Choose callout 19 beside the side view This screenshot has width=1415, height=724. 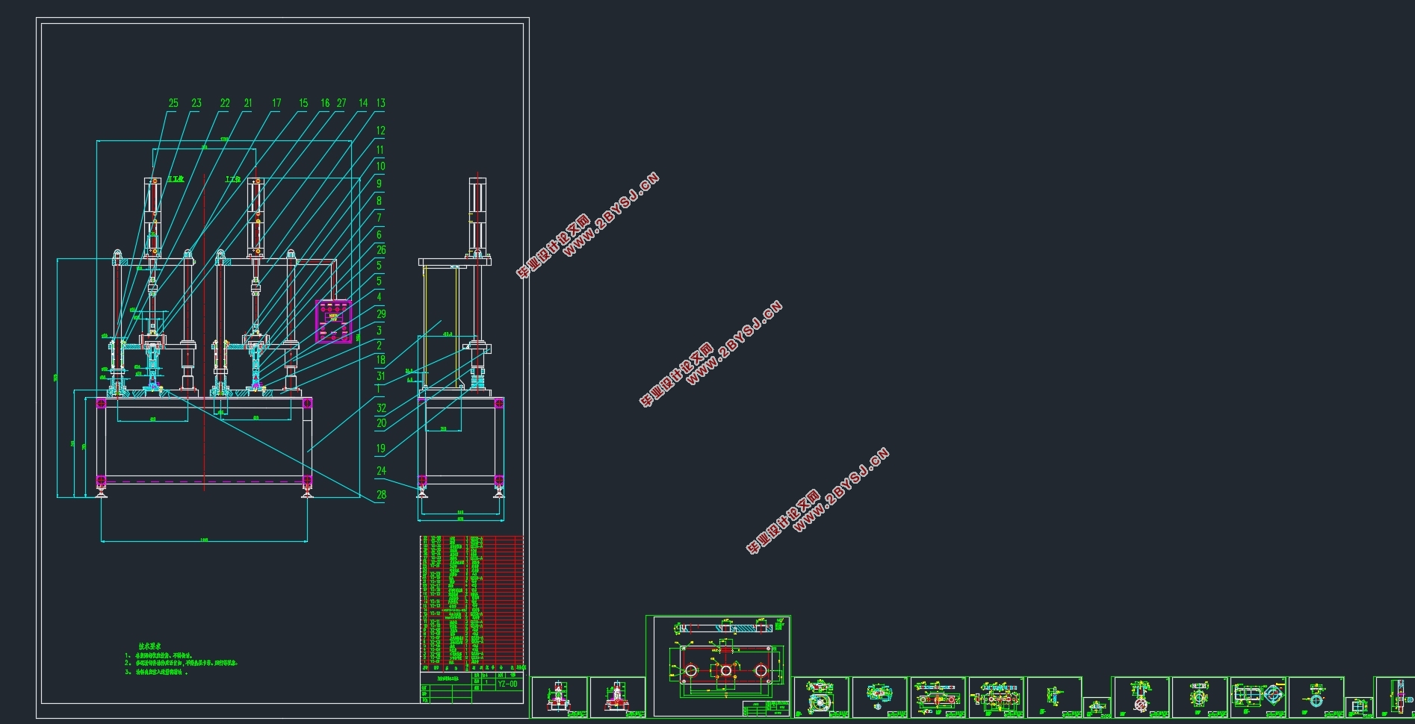(380, 449)
